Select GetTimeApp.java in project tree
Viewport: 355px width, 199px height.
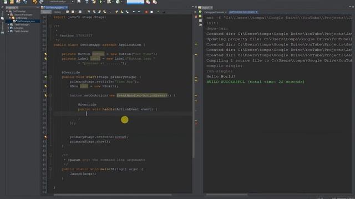(x=26, y=21)
